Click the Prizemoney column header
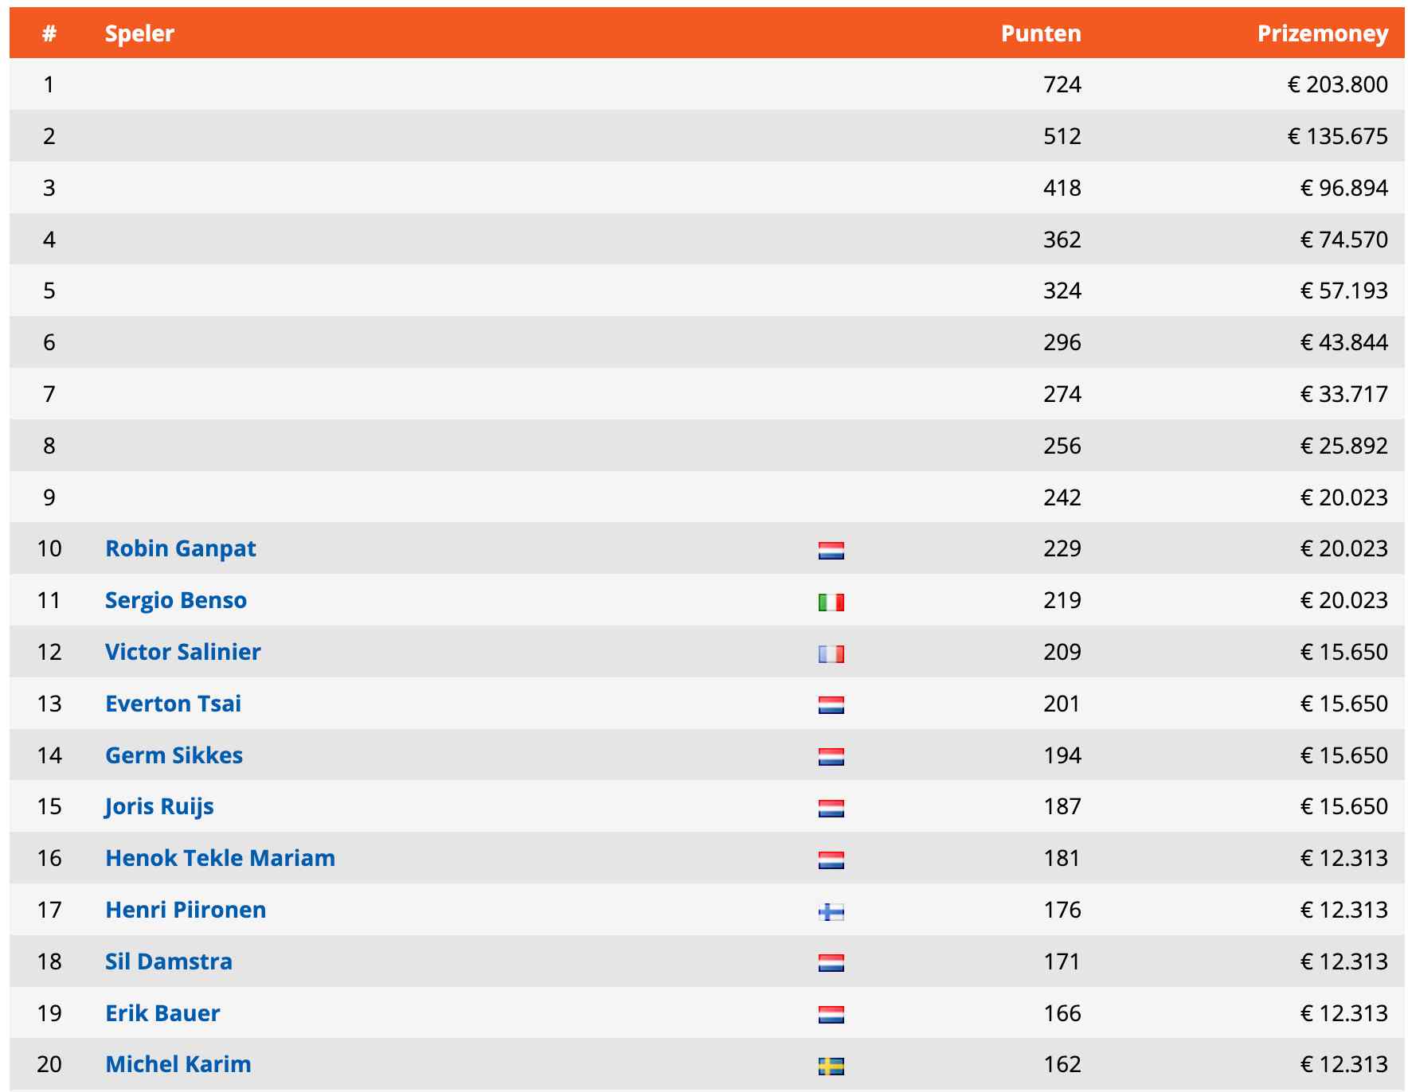 coord(1322,33)
